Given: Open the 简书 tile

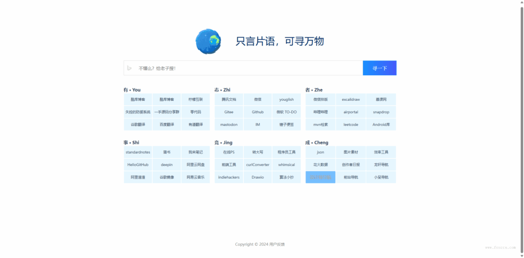Looking at the screenshot, I should click(x=167, y=152).
